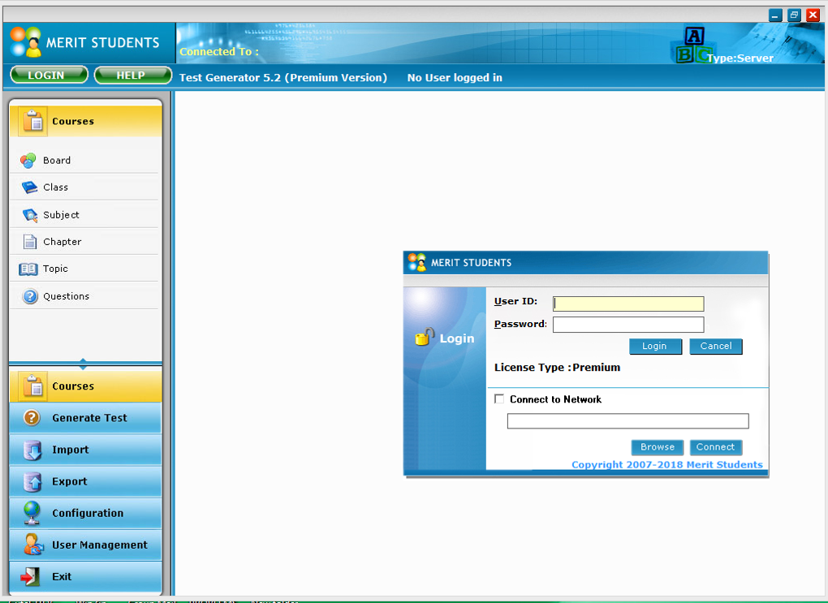The height and width of the screenshot is (603, 828).
Task: Switch to the Generate Test section
Action: 85,418
